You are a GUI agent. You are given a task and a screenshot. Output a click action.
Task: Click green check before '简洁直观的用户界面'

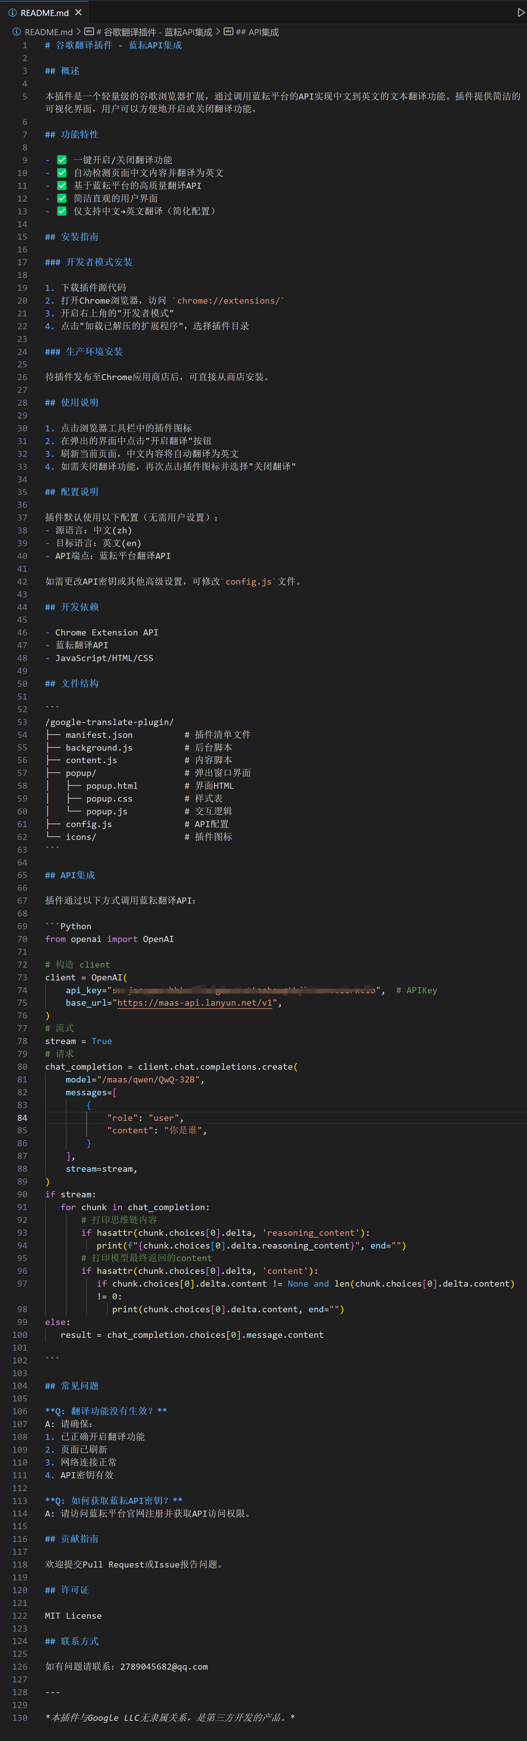pyautogui.click(x=61, y=199)
